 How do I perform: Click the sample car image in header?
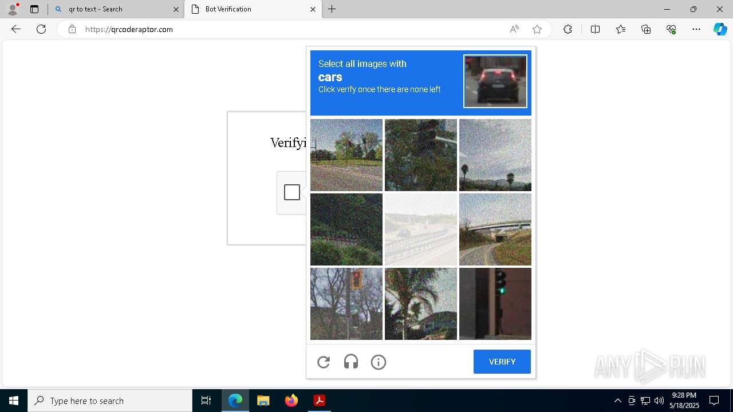point(495,81)
